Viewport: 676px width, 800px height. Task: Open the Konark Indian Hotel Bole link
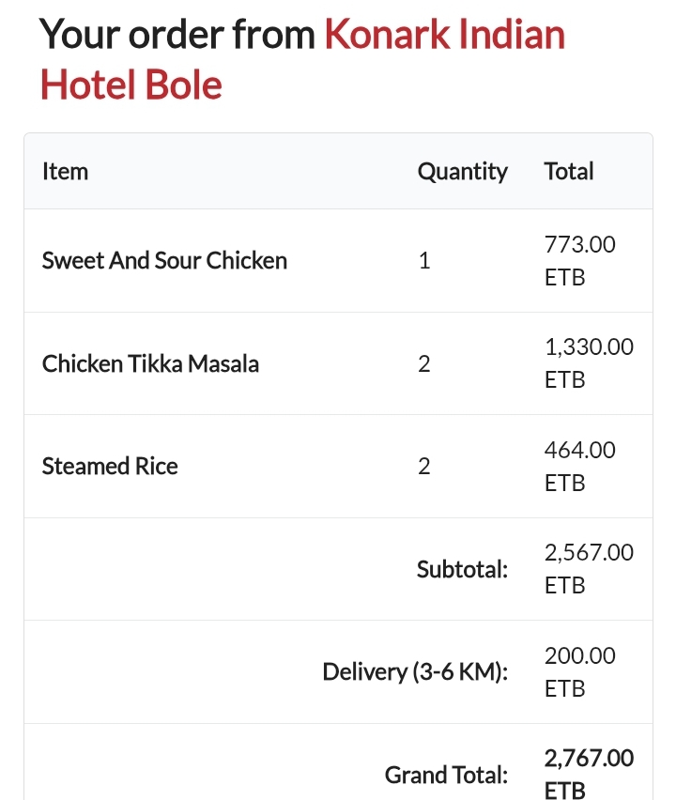pyautogui.click(x=444, y=37)
